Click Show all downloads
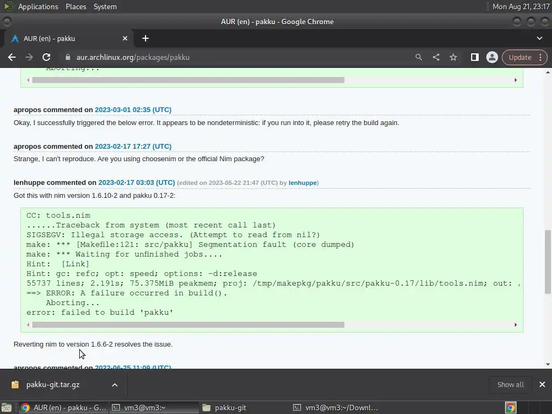The image size is (552, 414). point(510,385)
